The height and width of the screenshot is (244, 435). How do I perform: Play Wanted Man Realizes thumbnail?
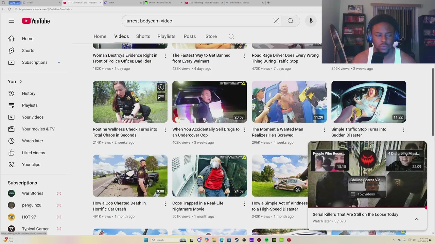tap(289, 102)
